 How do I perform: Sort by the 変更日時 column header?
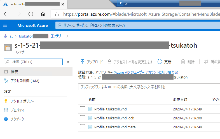click(x=180, y=99)
